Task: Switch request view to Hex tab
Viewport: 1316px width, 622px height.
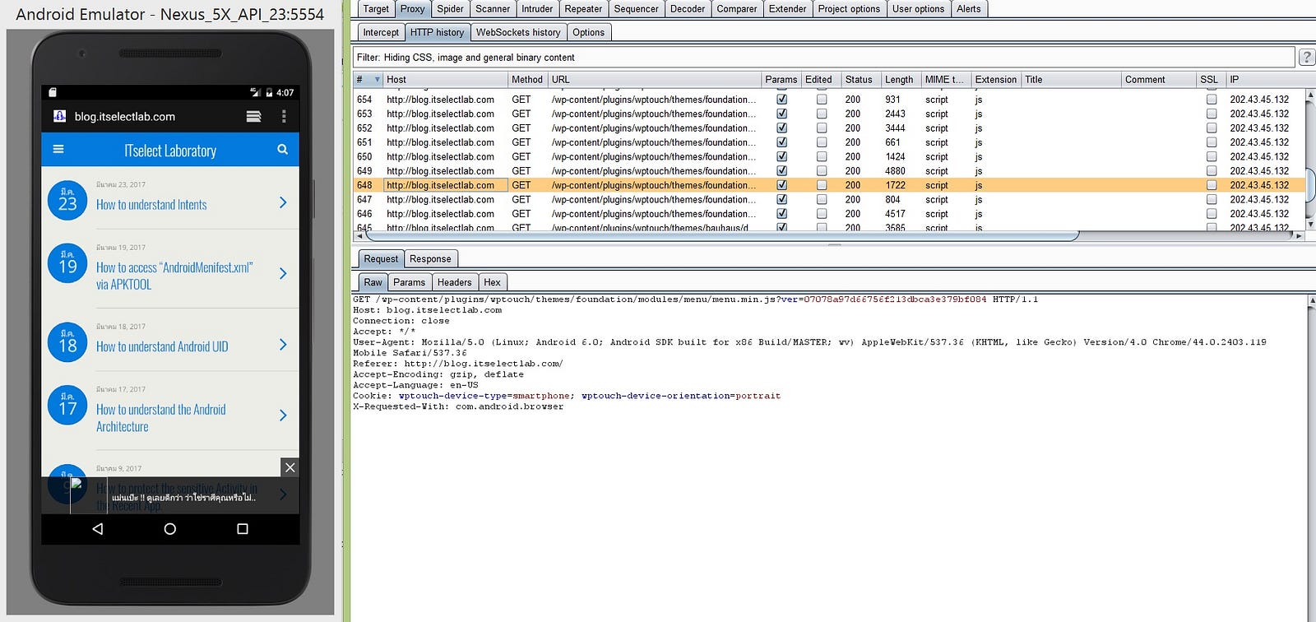Action: 492,282
